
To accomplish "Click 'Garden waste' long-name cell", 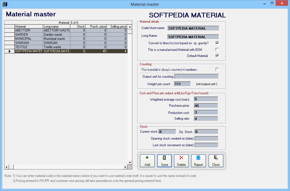I will [x=57, y=35].
